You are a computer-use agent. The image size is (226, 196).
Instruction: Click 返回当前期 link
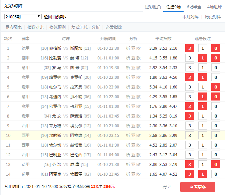point(55,17)
